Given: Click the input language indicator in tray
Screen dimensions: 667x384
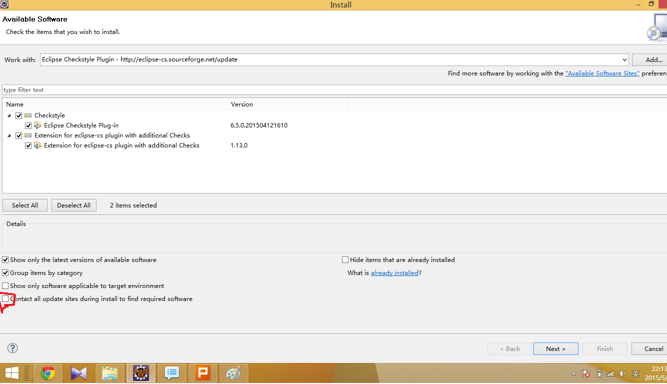Looking at the screenshot, I should point(635,373).
